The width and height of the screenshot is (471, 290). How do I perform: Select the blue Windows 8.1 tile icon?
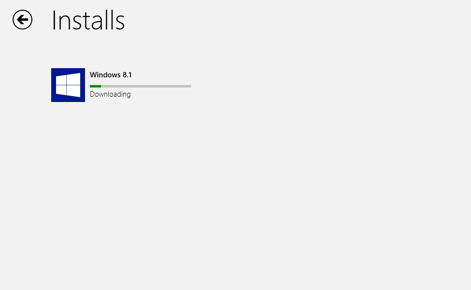68,85
